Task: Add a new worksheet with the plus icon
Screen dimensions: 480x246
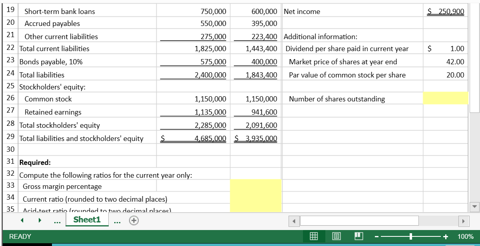Action: [x=134, y=220]
